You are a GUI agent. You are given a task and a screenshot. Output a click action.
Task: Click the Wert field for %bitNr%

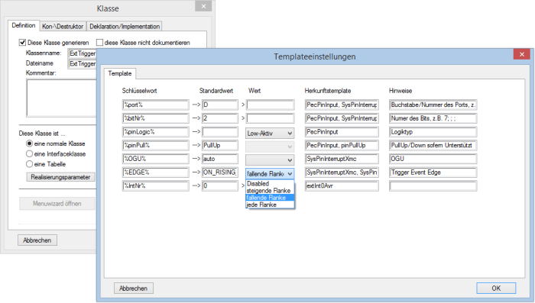tap(271, 118)
